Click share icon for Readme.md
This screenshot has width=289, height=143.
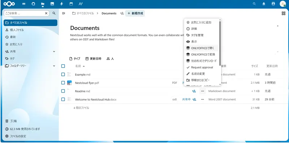[x=194, y=91]
